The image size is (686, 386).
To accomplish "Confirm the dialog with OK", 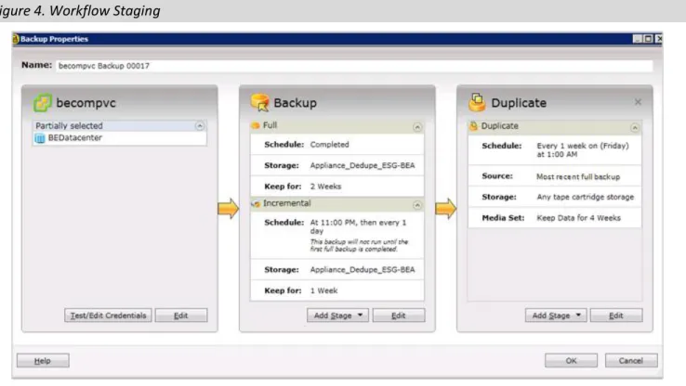I will [x=571, y=361].
